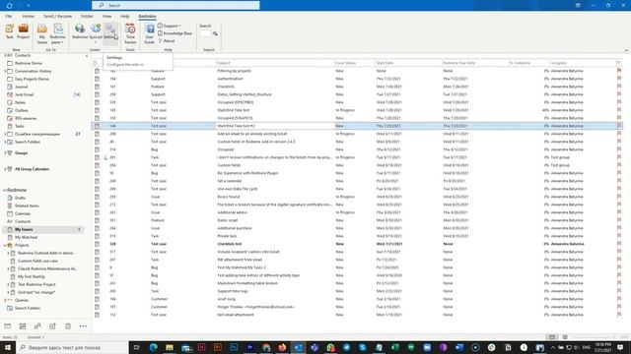This screenshot has height=354, width=631.
Task: Switch to the Help tab
Action: [x=125, y=16]
